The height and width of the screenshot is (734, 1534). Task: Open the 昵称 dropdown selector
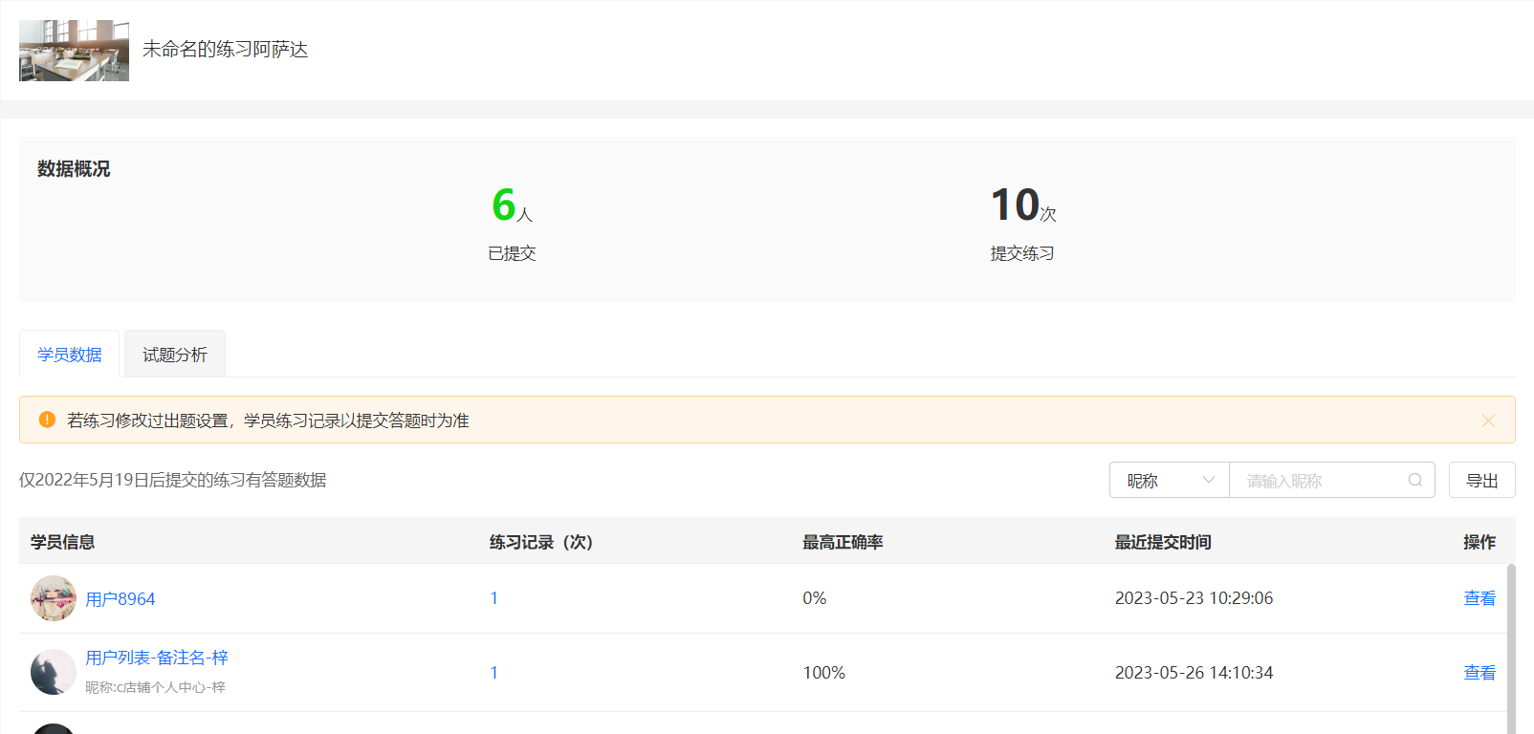coord(1170,480)
